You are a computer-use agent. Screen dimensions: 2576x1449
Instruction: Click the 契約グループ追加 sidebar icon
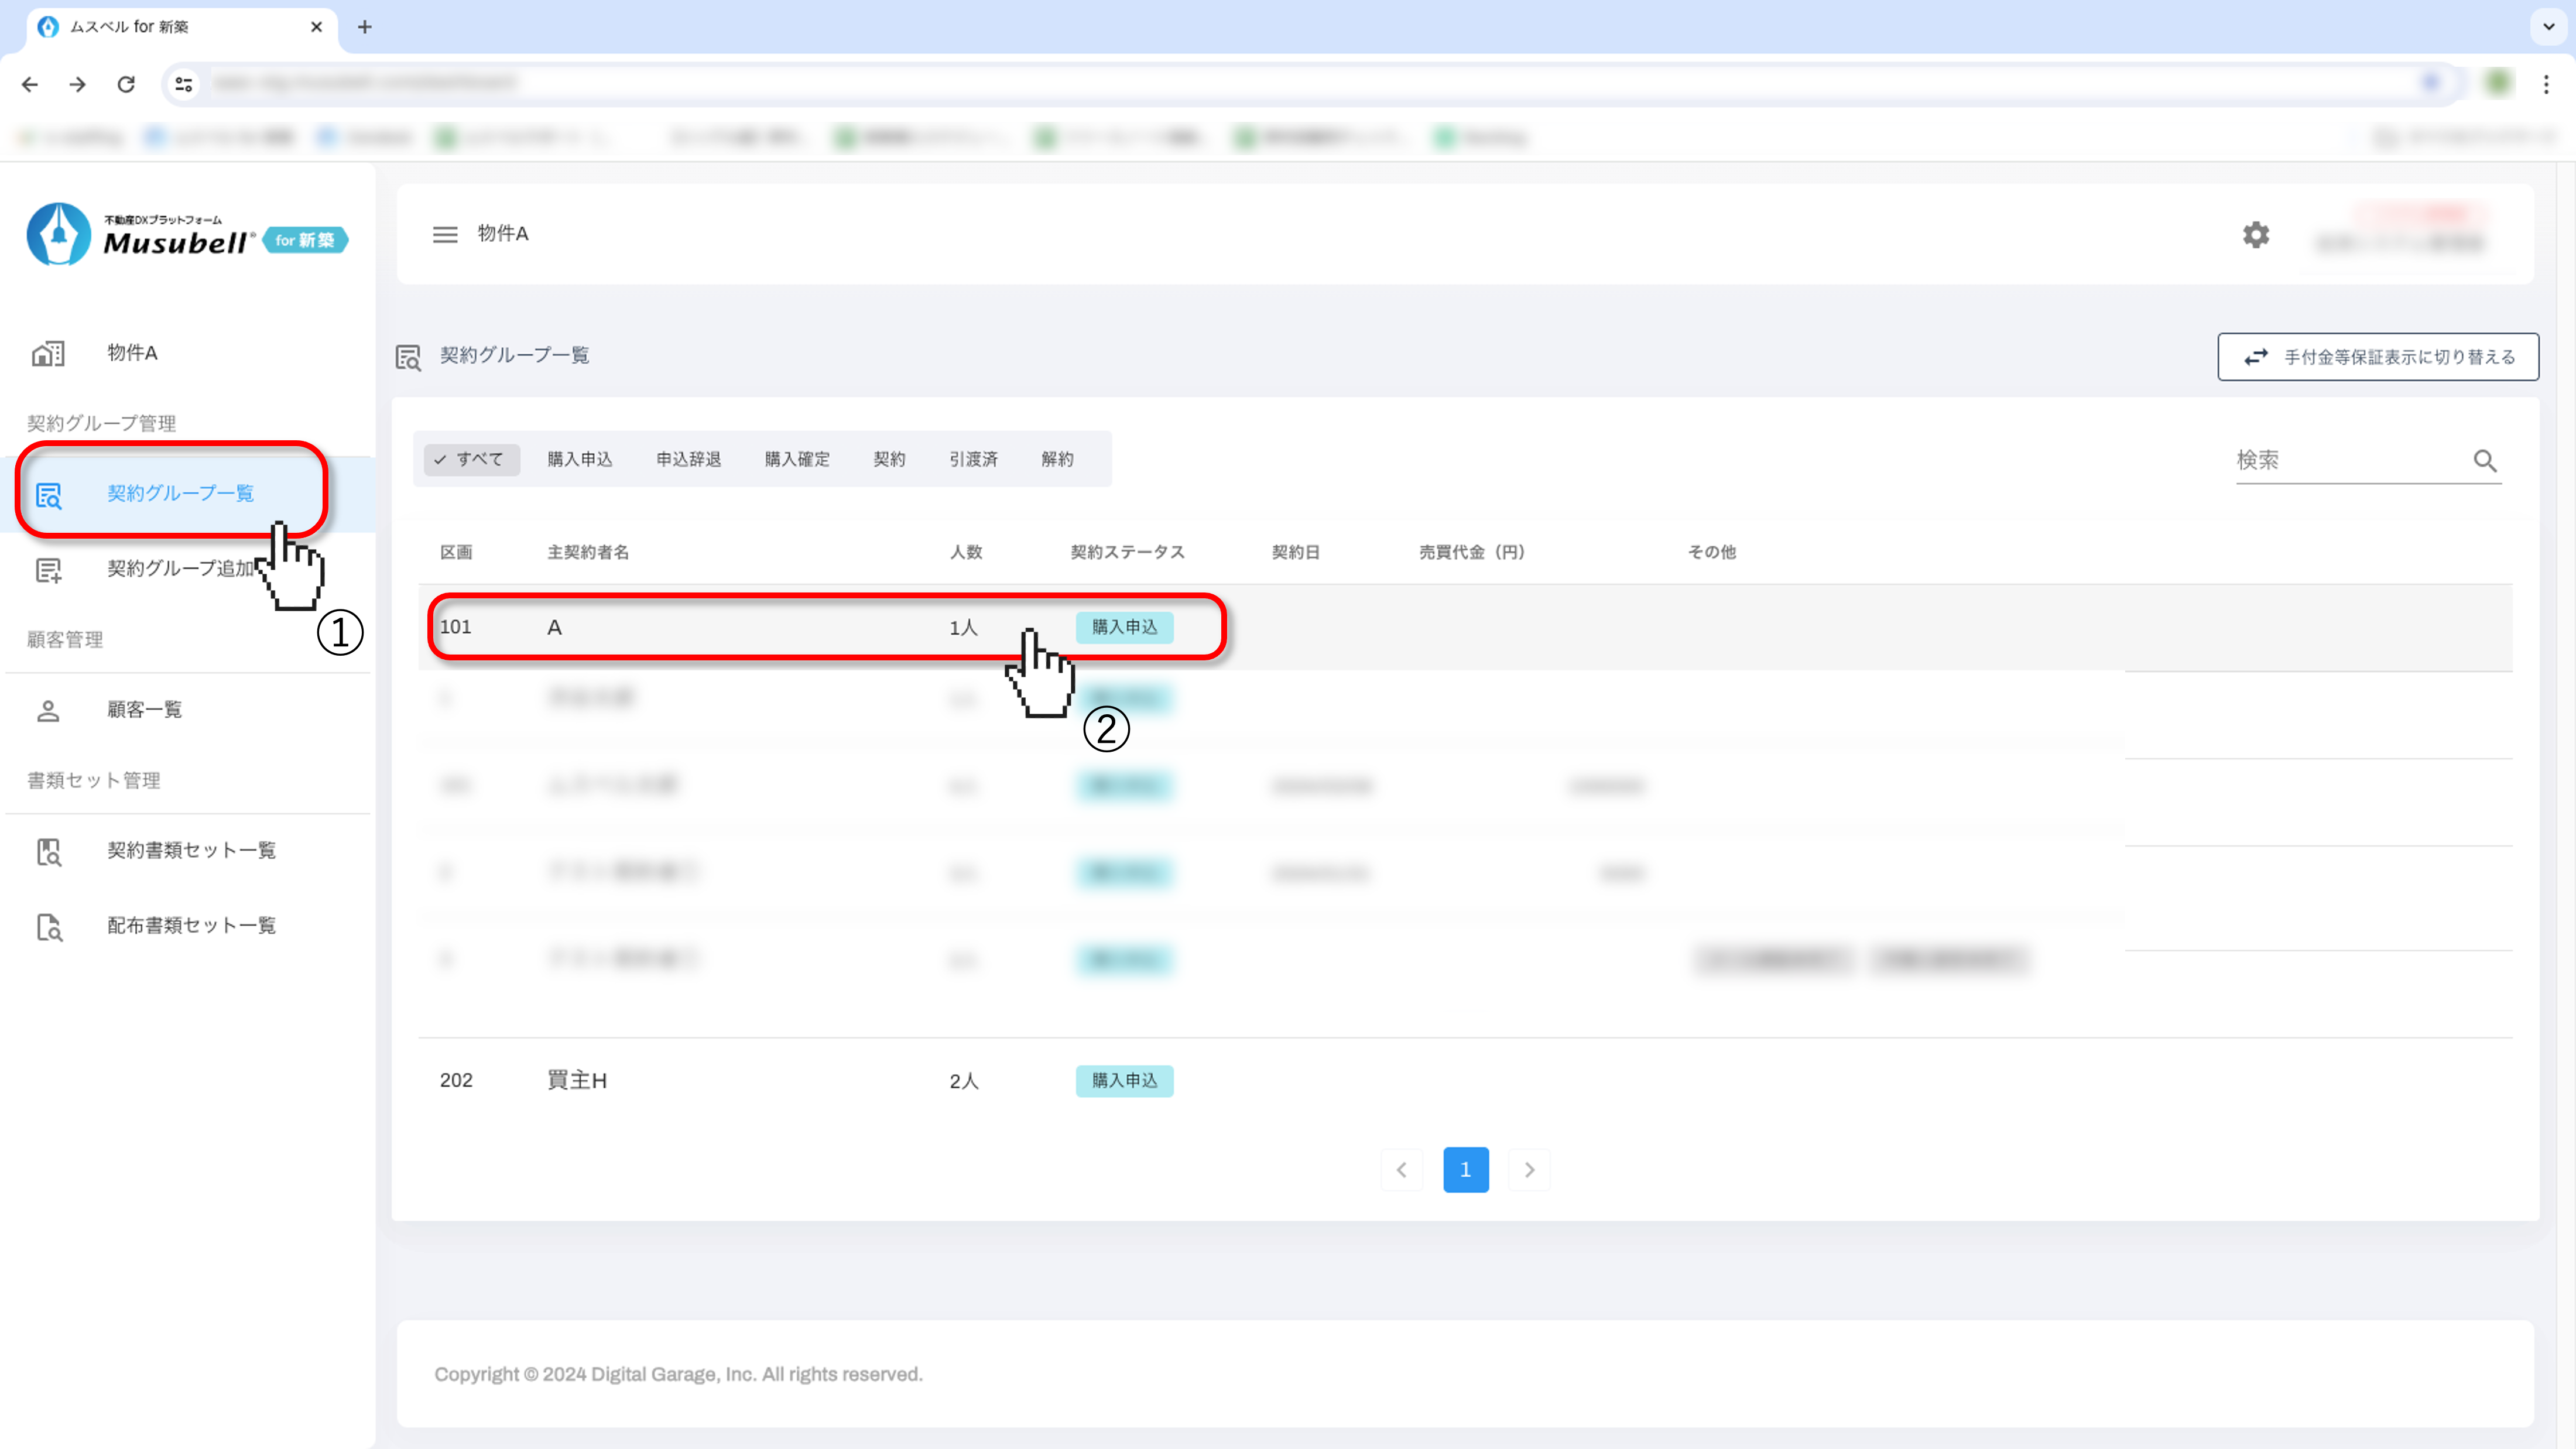coord(48,570)
